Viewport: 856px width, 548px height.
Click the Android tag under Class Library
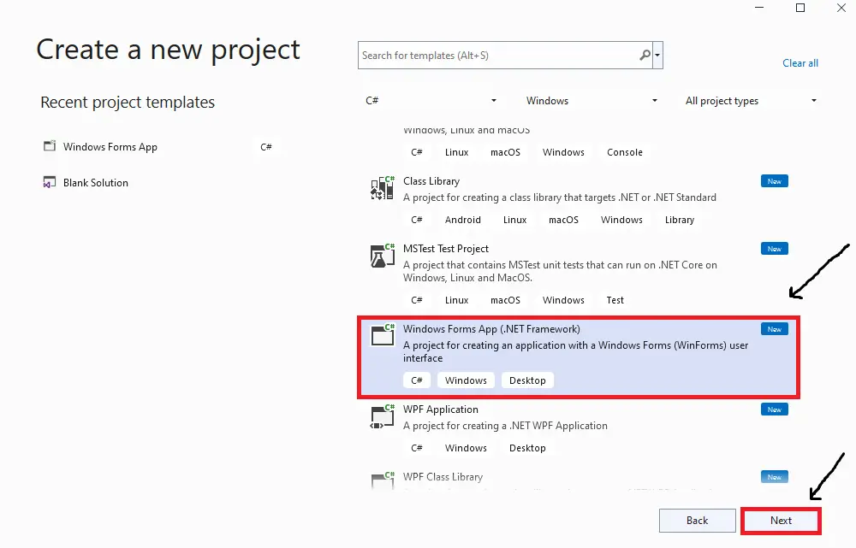463,220
